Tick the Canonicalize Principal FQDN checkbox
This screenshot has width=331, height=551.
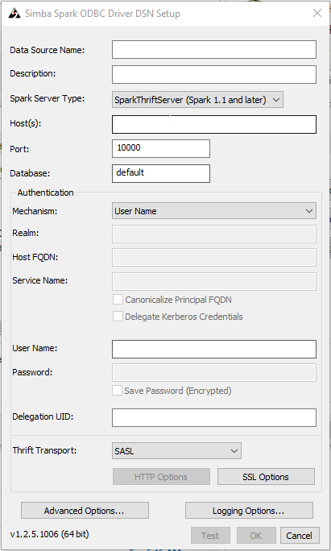click(118, 300)
